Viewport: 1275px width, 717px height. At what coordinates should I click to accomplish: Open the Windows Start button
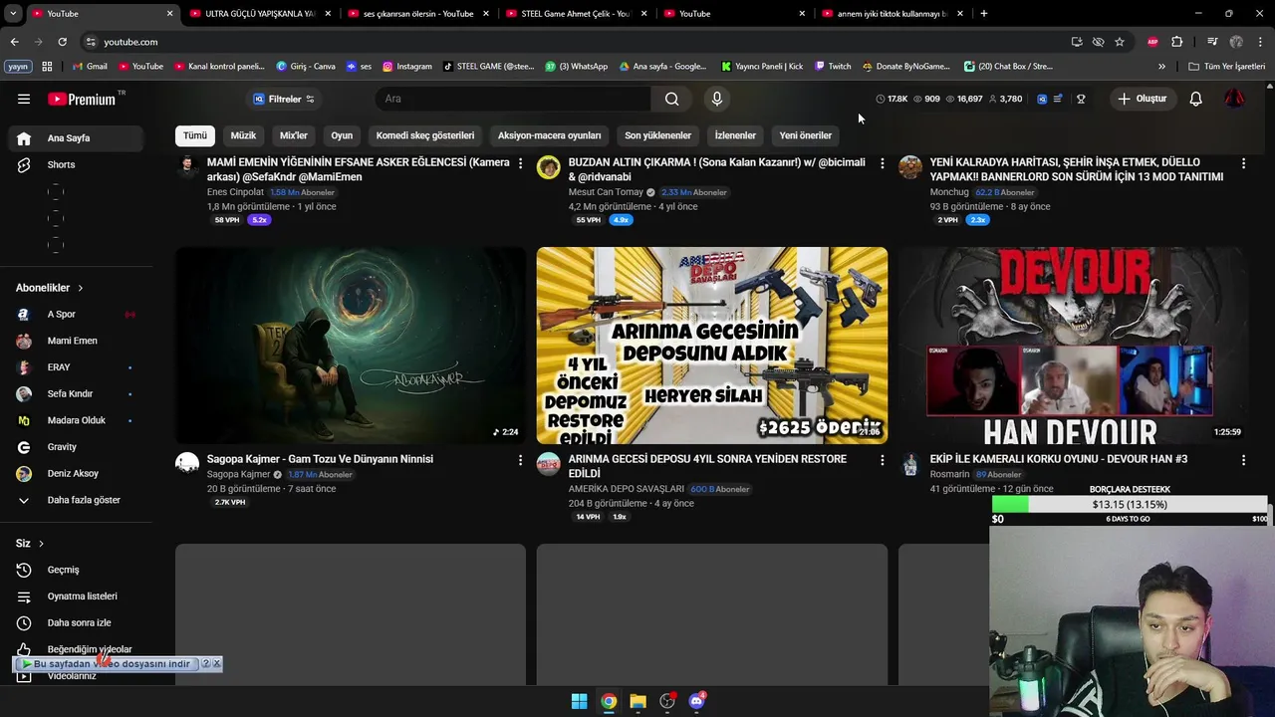[579, 701]
